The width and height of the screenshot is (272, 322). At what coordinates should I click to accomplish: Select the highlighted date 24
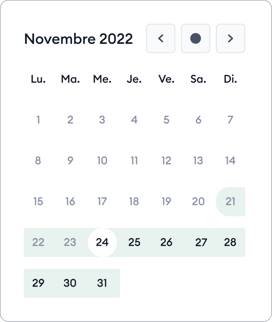pos(102,242)
